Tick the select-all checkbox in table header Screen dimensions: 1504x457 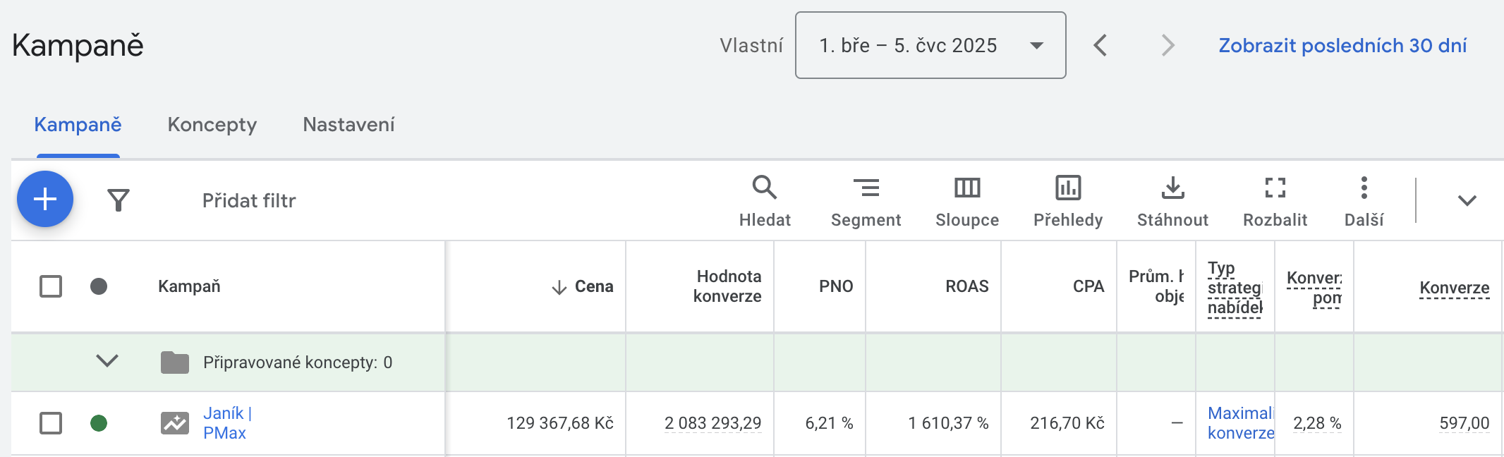(x=51, y=286)
